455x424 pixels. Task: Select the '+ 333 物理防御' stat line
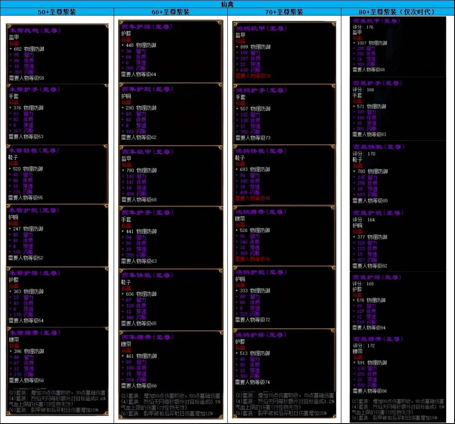tap(253, 291)
